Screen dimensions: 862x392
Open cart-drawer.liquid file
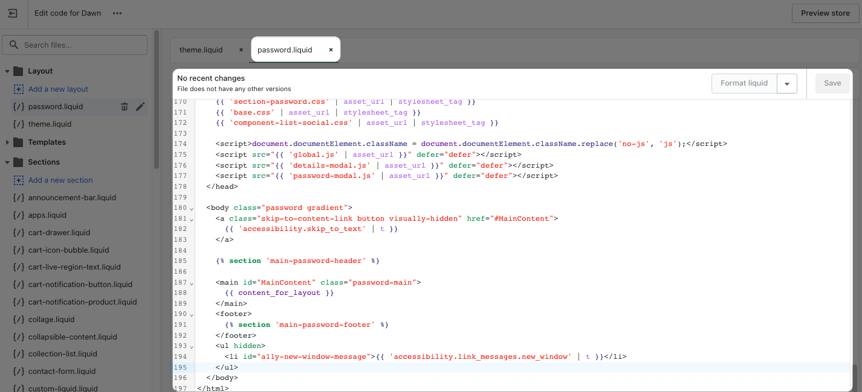pyautogui.click(x=59, y=233)
